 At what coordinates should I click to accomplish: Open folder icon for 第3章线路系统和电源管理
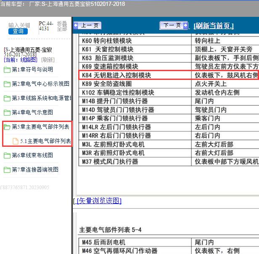(7, 98)
